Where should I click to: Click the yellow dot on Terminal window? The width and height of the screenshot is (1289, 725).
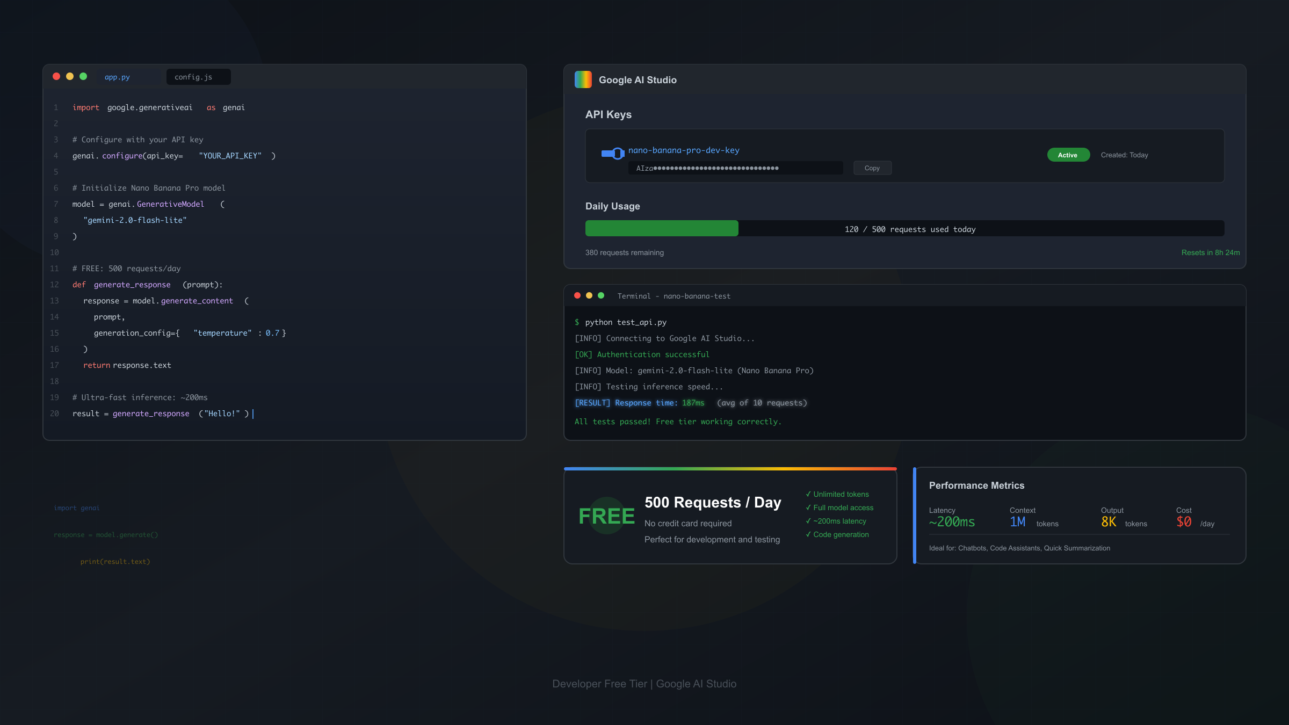click(589, 295)
